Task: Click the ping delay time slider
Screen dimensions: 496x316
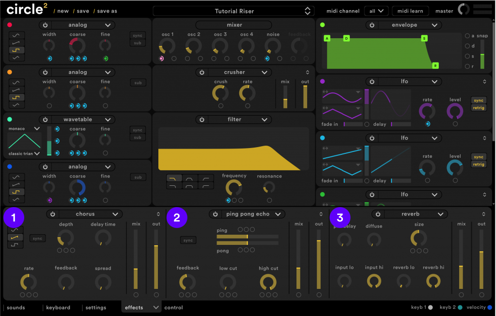Action: [248, 236]
